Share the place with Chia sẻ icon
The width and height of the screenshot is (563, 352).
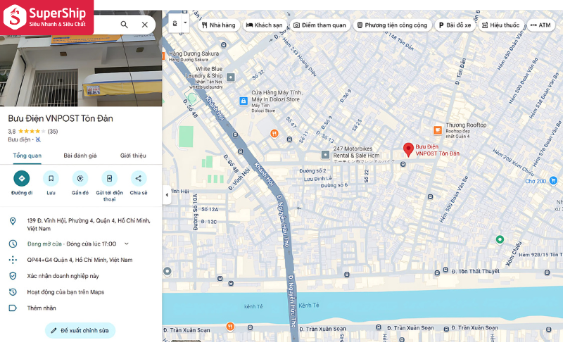139,179
